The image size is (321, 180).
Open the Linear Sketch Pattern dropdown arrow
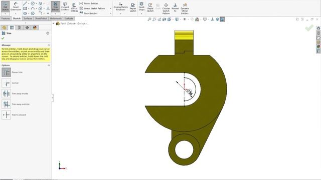pyautogui.click(x=111, y=8)
